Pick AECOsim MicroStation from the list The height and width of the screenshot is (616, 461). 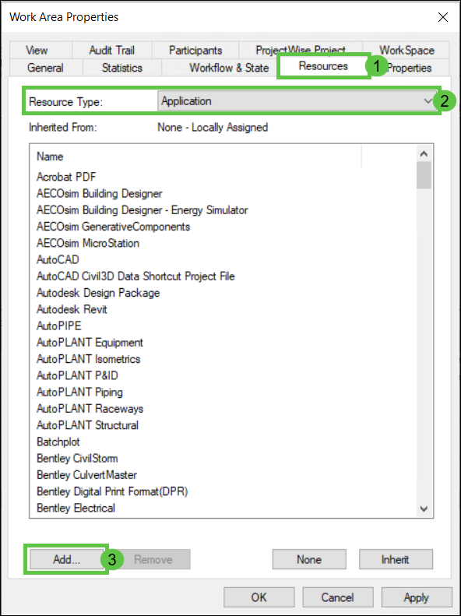(87, 243)
